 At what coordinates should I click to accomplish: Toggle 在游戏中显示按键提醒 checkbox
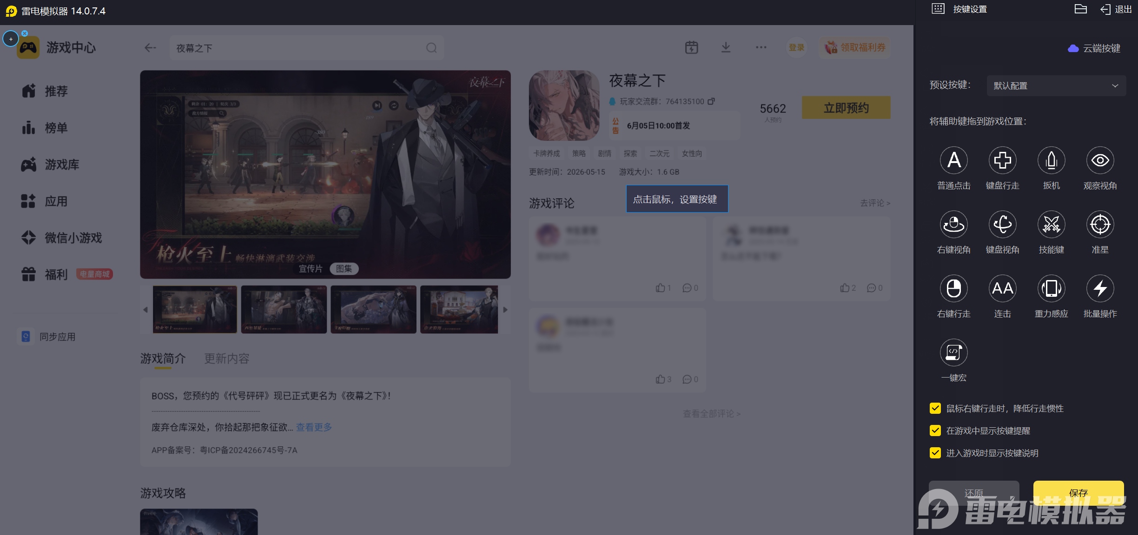[935, 431]
